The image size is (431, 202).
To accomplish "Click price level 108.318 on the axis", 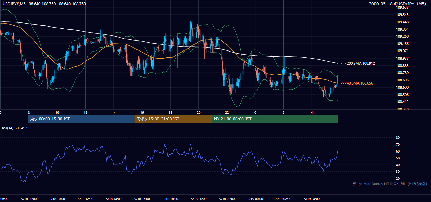I will point(402,109).
